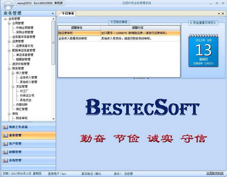Collapse the root 业务管理 tree node
This screenshot has width=227, height=177.
click(x=5, y=19)
